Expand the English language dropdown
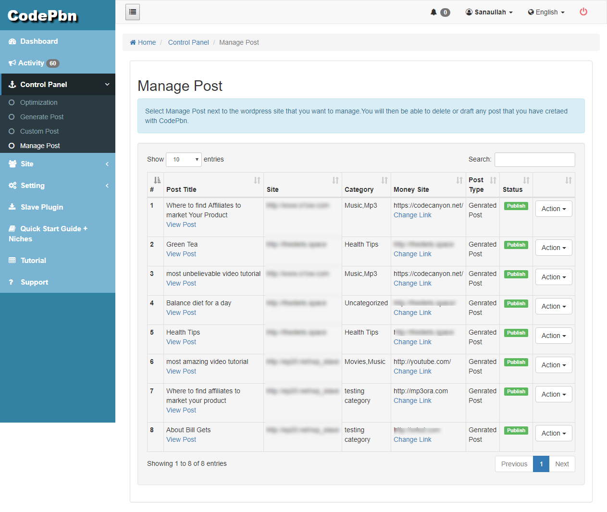The width and height of the screenshot is (607, 512). (x=546, y=12)
